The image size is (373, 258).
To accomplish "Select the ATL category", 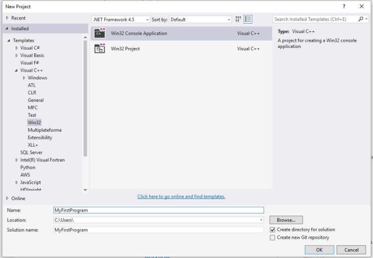I will pos(32,85).
